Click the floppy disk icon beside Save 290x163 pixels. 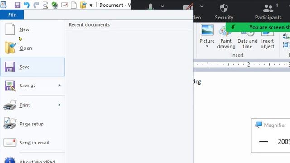[x=10, y=67]
